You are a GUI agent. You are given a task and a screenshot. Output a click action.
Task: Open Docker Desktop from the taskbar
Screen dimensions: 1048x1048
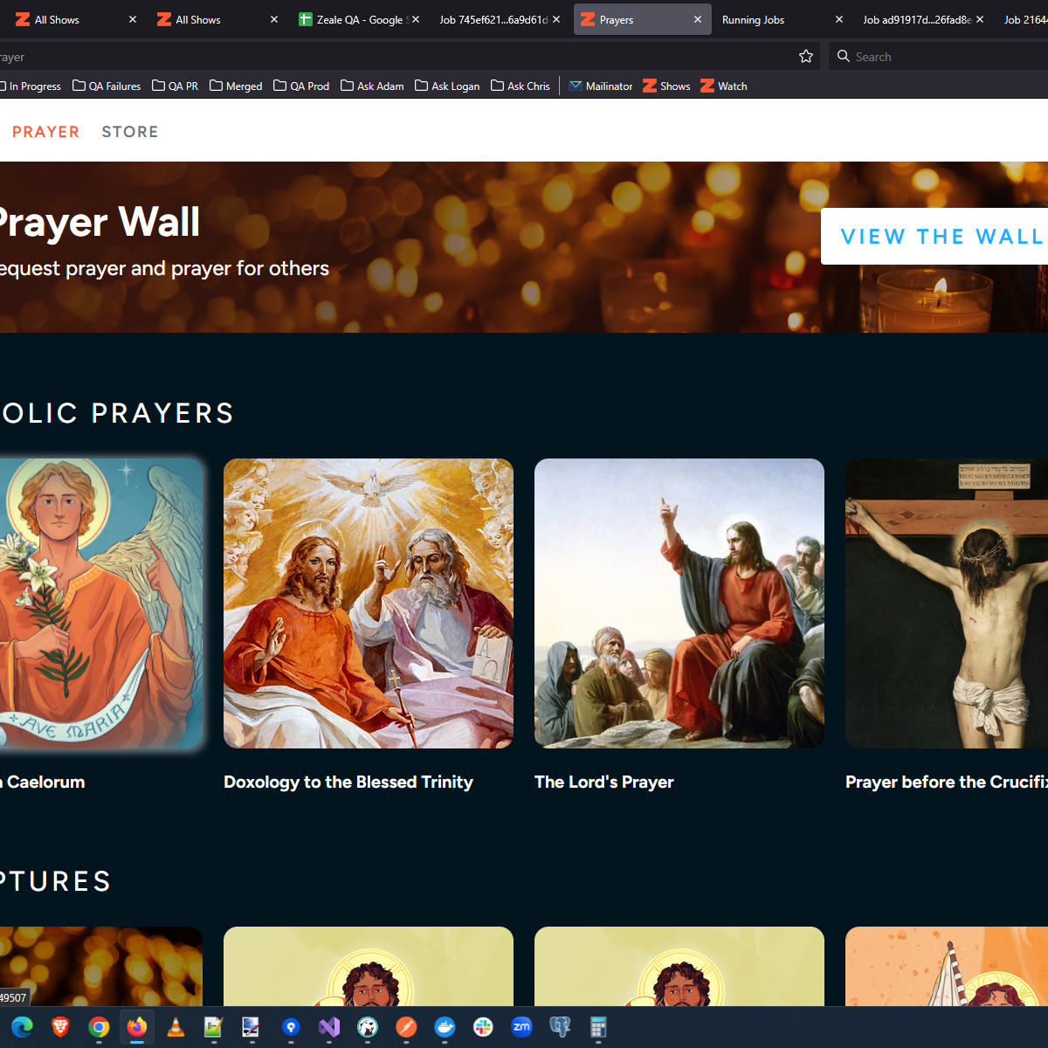(445, 1027)
